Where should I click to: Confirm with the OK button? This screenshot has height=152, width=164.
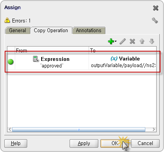(x=115, y=143)
